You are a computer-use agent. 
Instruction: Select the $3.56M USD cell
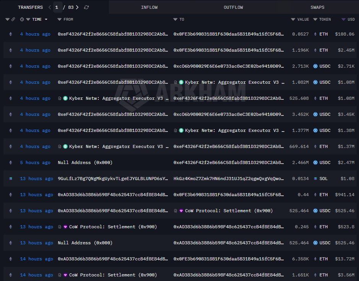(x=346, y=275)
